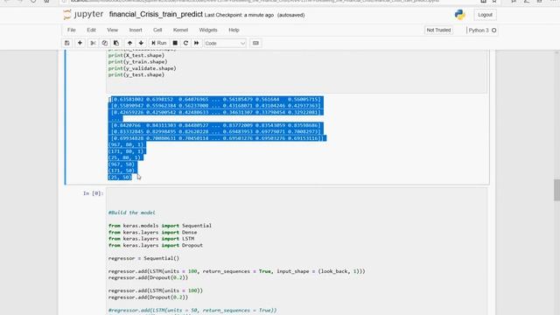Image resolution: width=560 pixels, height=315 pixels.
Task: Open the Insert menu
Action: [136, 30]
